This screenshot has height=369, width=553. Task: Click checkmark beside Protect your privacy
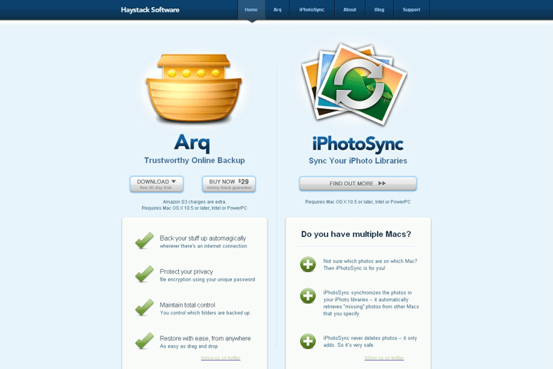click(144, 274)
